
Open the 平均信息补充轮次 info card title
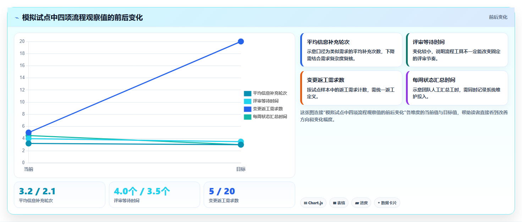(328, 42)
